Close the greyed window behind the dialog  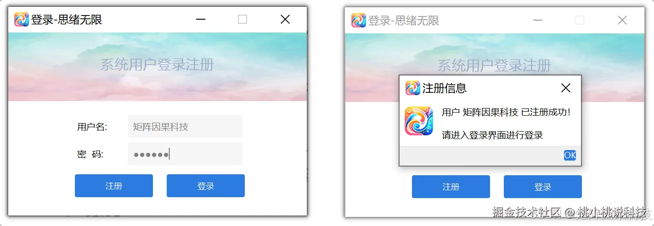tap(622, 20)
